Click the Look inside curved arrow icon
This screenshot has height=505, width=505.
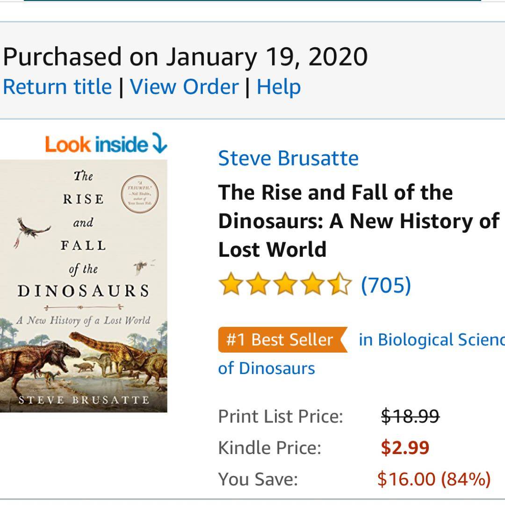(x=159, y=144)
